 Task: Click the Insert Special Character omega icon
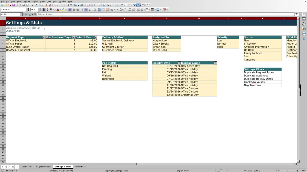coord(116,5)
